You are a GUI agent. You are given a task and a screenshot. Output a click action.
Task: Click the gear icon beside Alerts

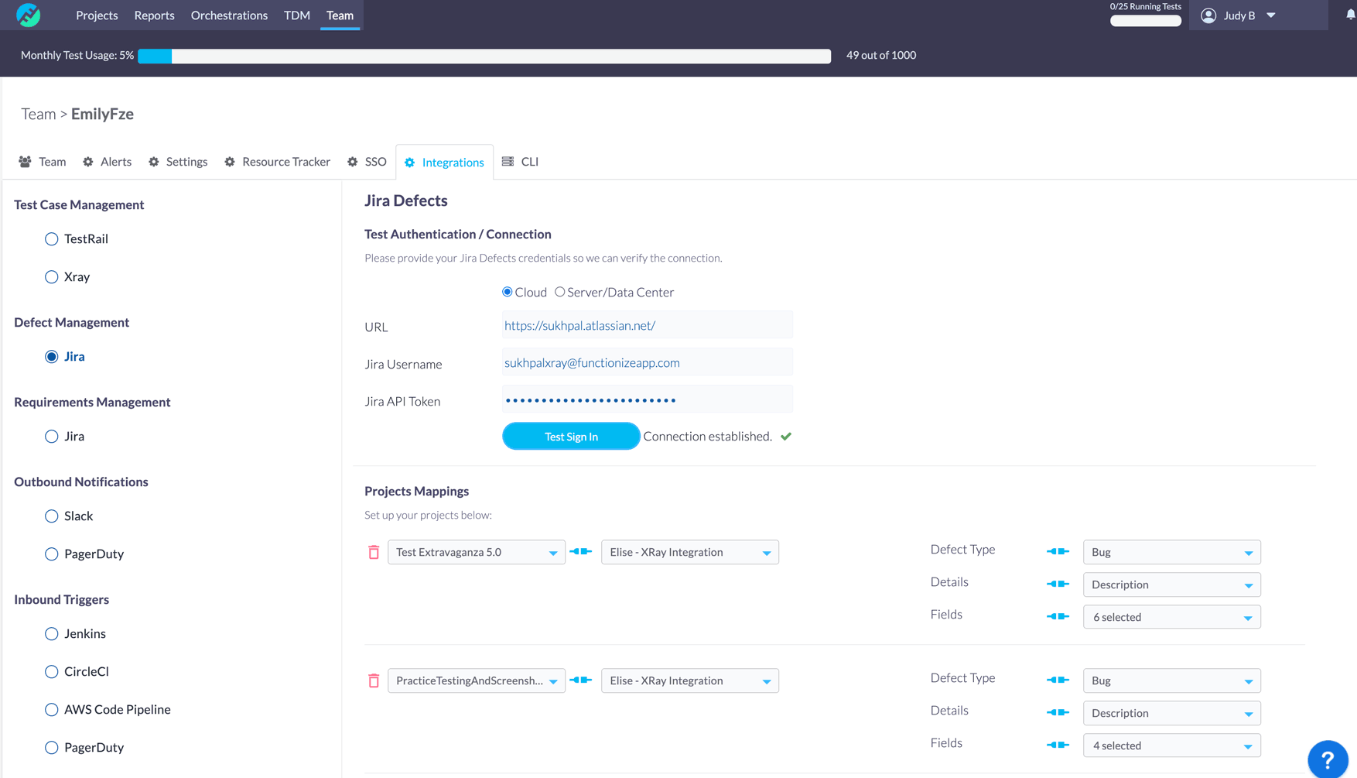click(88, 162)
